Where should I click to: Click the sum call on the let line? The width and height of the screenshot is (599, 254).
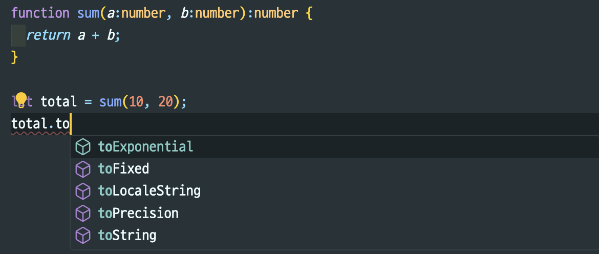click(111, 101)
